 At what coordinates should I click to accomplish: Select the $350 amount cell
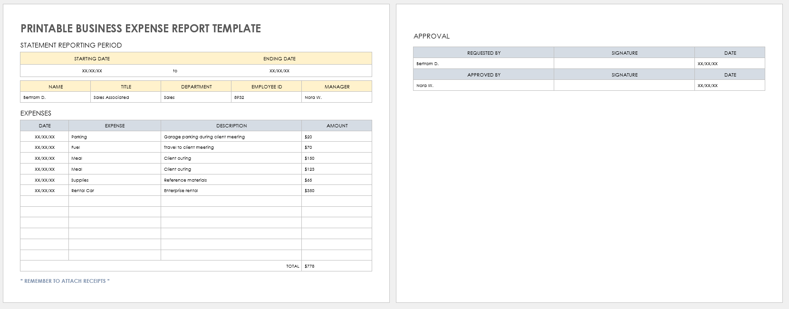[x=337, y=191]
